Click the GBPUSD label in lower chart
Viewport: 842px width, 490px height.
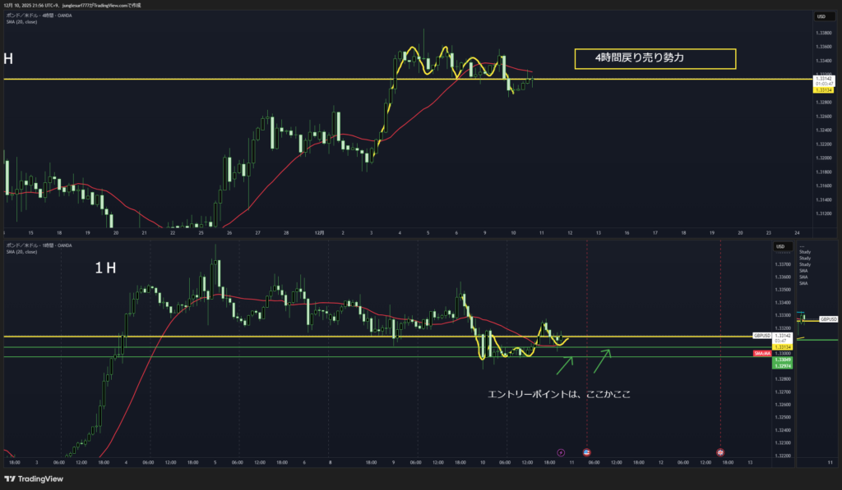761,336
